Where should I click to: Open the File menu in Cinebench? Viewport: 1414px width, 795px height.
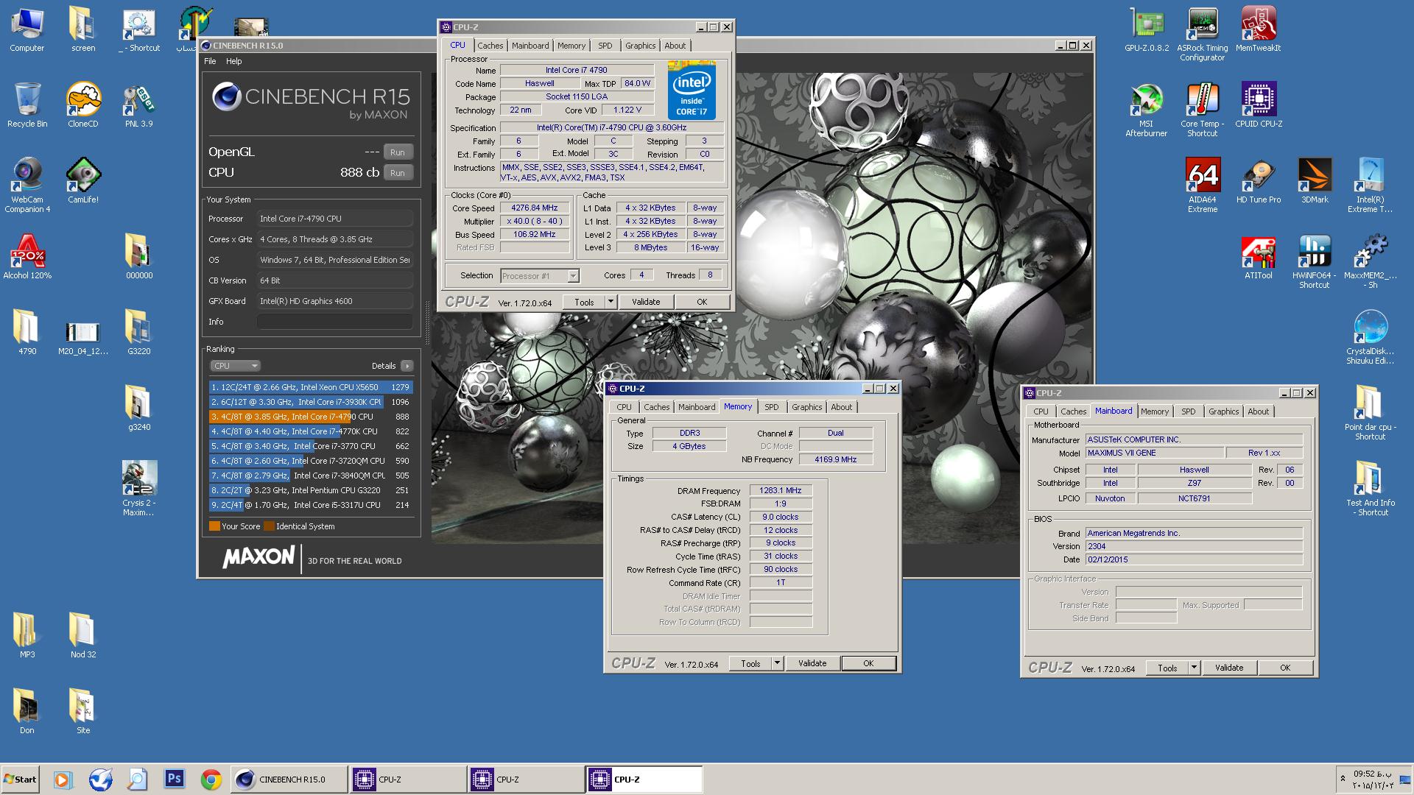(x=210, y=61)
